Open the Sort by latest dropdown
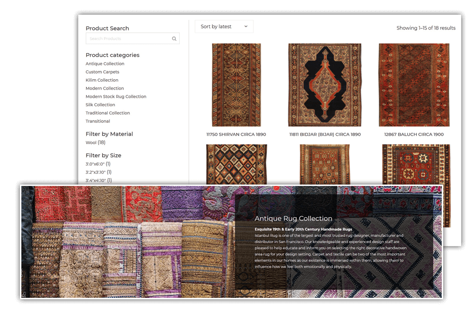This screenshot has height=314, width=474. click(224, 27)
